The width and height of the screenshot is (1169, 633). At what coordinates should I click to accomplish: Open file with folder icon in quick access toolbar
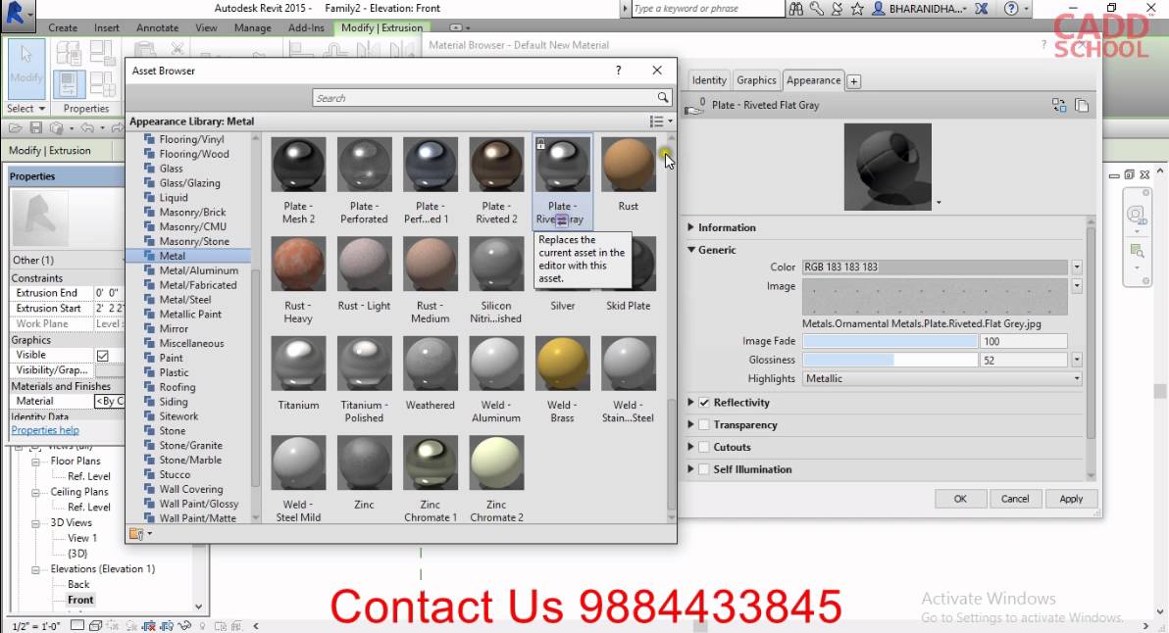tap(17, 128)
